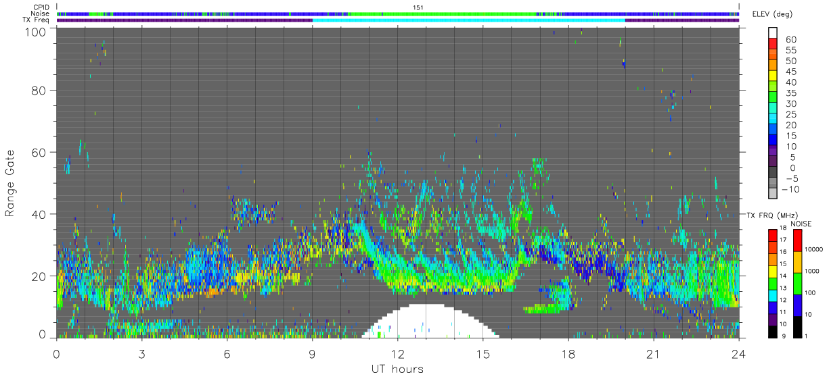The image size is (831, 383).
Task: Click the 'Noise' row label above the plot
Action: click(x=39, y=14)
